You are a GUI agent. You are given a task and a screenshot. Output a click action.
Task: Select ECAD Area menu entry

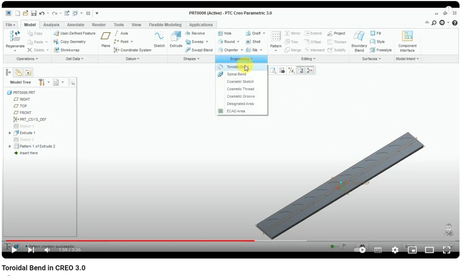tap(242, 111)
